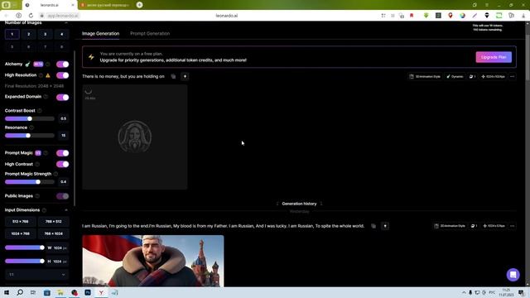Click the W 1024 width input field

57,248
